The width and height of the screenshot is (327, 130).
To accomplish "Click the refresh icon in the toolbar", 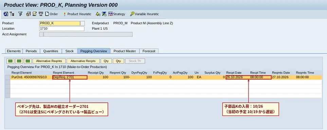I will click(6, 14).
